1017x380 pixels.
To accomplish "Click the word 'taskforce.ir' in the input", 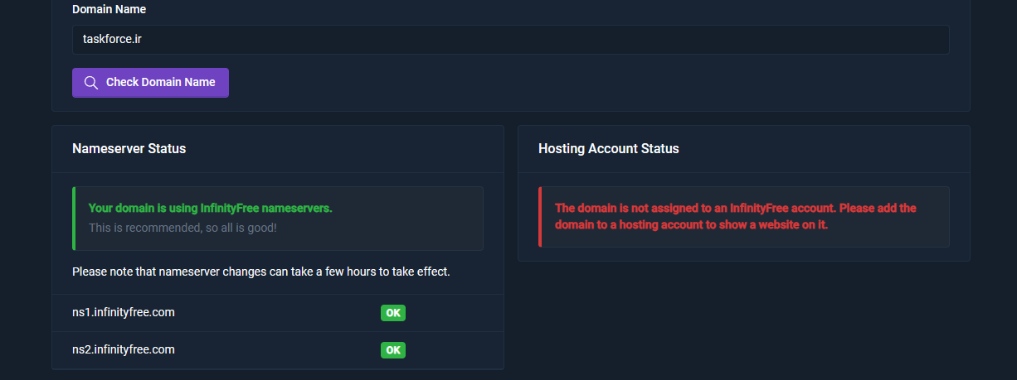I will pyautogui.click(x=113, y=39).
